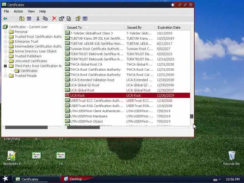Image resolution: width=244 pixels, height=183 pixels.
Task: Click the Export List toolbar icon
Action: 69,19
